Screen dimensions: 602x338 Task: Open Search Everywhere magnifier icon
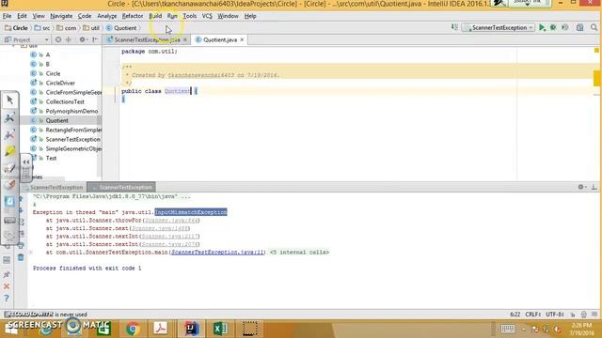[594, 27]
